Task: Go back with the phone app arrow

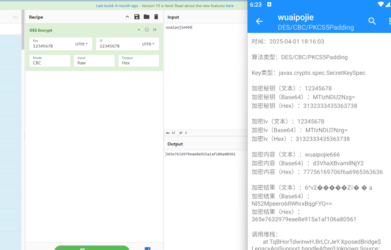Action: tap(259, 21)
